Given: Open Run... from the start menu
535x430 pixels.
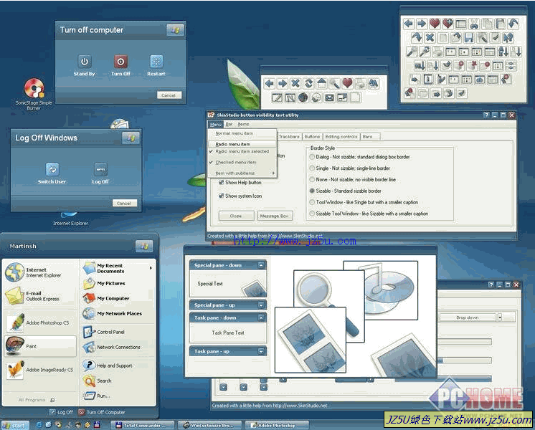Looking at the screenshot, I should tap(97, 396).
